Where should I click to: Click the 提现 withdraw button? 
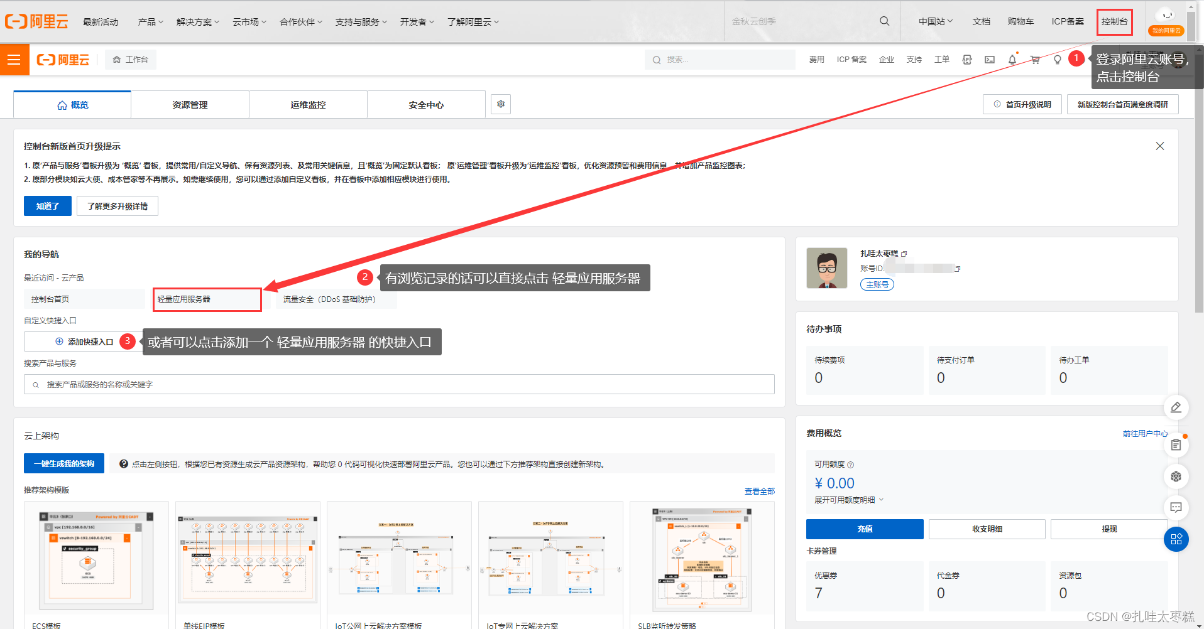[x=1109, y=529]
